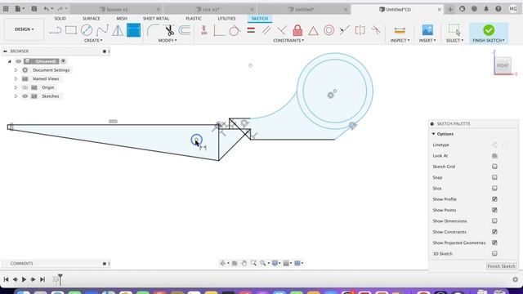Apply the Symmetry constraint
Viewport: 523px width, 294px height.
click(x=360, y=30)
